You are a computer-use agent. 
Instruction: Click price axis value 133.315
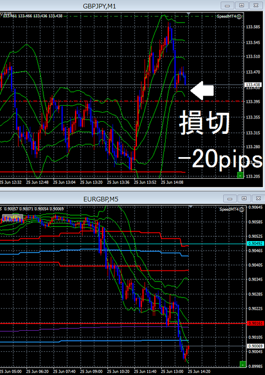tap(253, 133)
